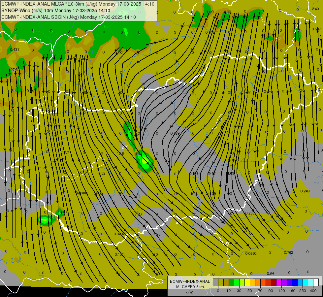
Task: Click the map value 2.32
Action: 102,173
